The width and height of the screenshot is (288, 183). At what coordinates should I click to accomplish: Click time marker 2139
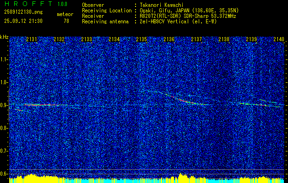[x=251, y=39]
